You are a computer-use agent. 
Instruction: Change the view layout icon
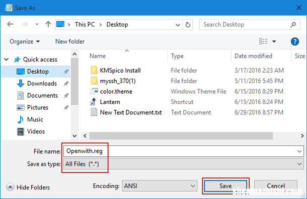(x=263, y=42)
